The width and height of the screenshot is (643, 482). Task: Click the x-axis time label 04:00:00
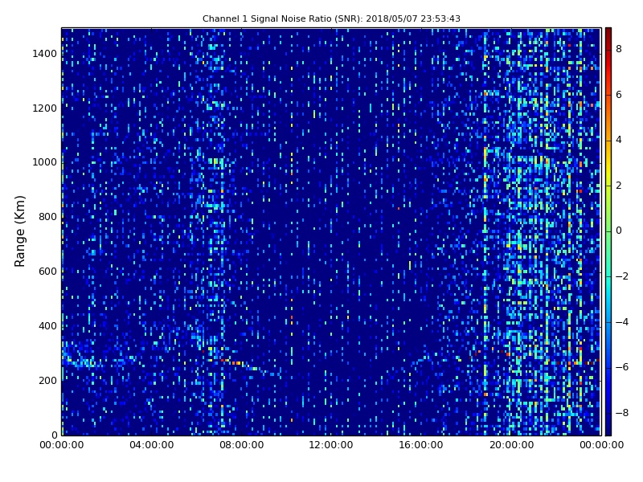click(151, 445)
